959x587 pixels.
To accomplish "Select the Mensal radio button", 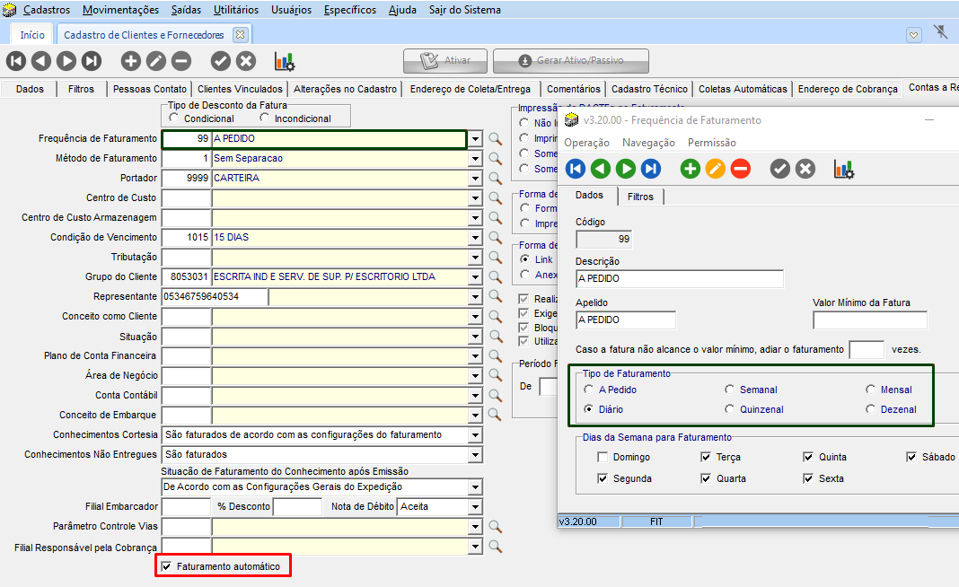I will click(x=871, y=390).
